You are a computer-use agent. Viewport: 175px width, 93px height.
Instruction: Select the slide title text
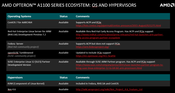(69, 5)
